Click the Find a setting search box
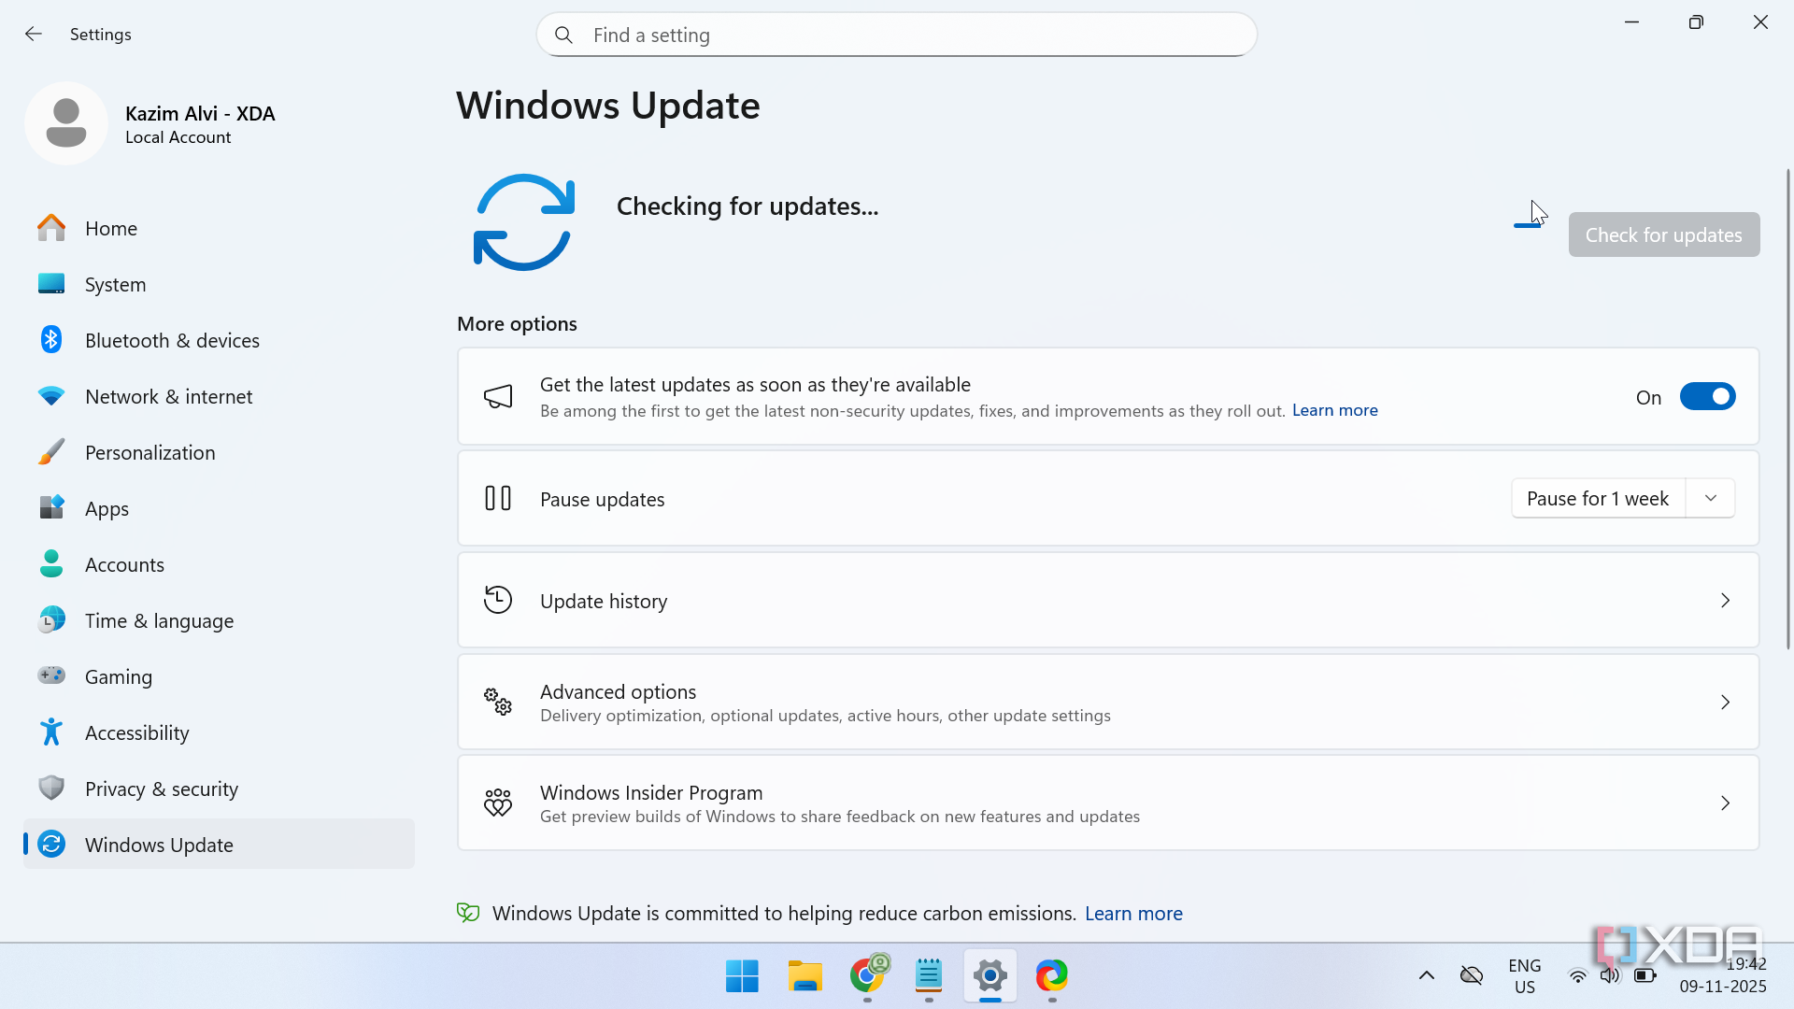1794x1009 pixels. click(897, 36)
